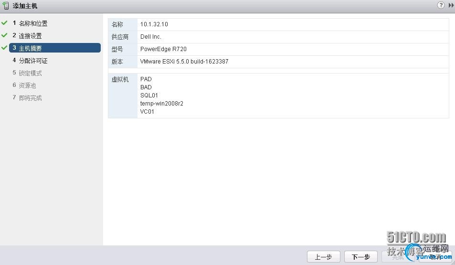Viewport: 455px width, 265px height.
Task: Click the green checkmark for step 3
Action: [x=4, y=48]
